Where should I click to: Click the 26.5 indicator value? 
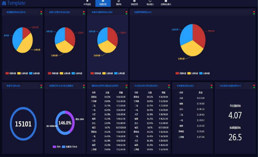click(235, 137)
